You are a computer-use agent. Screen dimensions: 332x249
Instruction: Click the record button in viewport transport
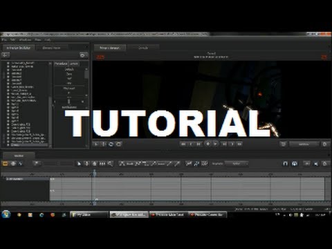pos(207,144)
